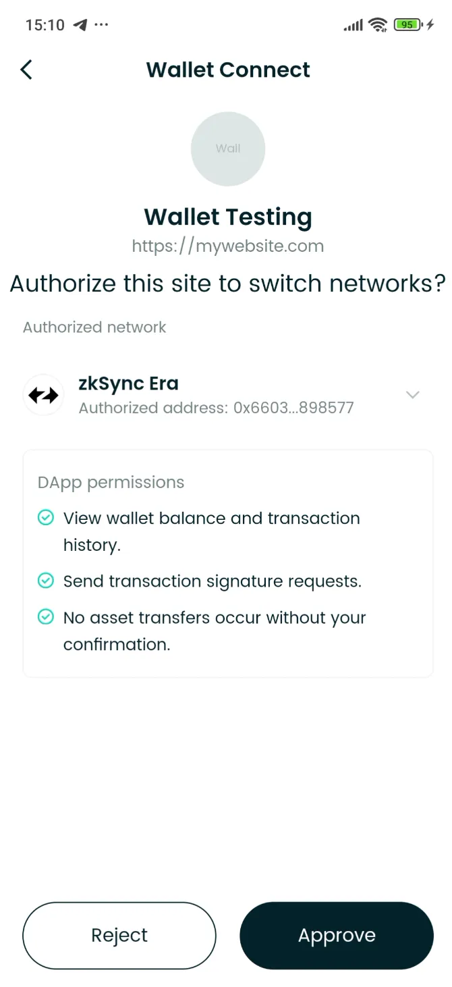Tap the checkmark beside signature requests permission

coord(45,581)
